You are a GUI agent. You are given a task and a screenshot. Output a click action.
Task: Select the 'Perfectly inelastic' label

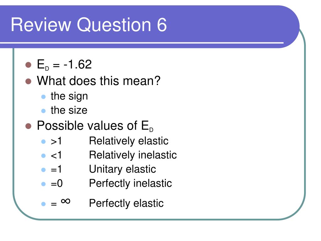click(130, 183)
